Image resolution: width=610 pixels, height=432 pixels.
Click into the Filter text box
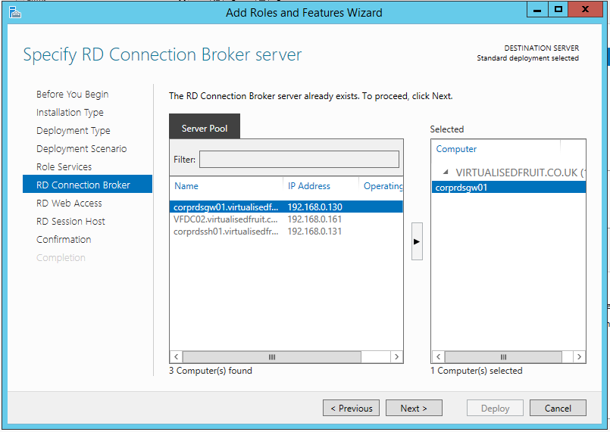click(299, 160)
